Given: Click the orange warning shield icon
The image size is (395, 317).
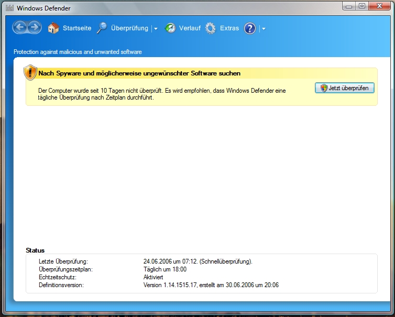Looking at the screenshot, I should coord(30,72).
